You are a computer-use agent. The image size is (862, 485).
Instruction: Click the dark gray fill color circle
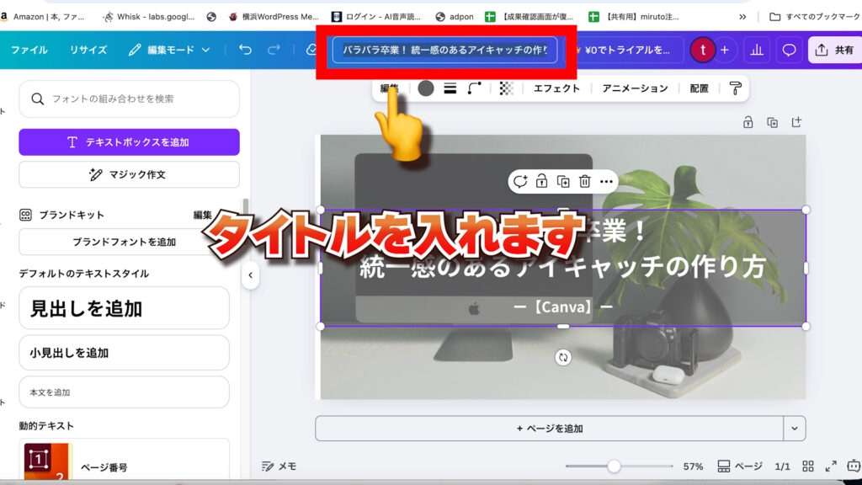point(426,88)
